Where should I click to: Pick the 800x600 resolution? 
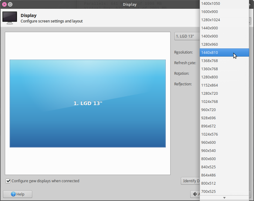click(224, 159)
